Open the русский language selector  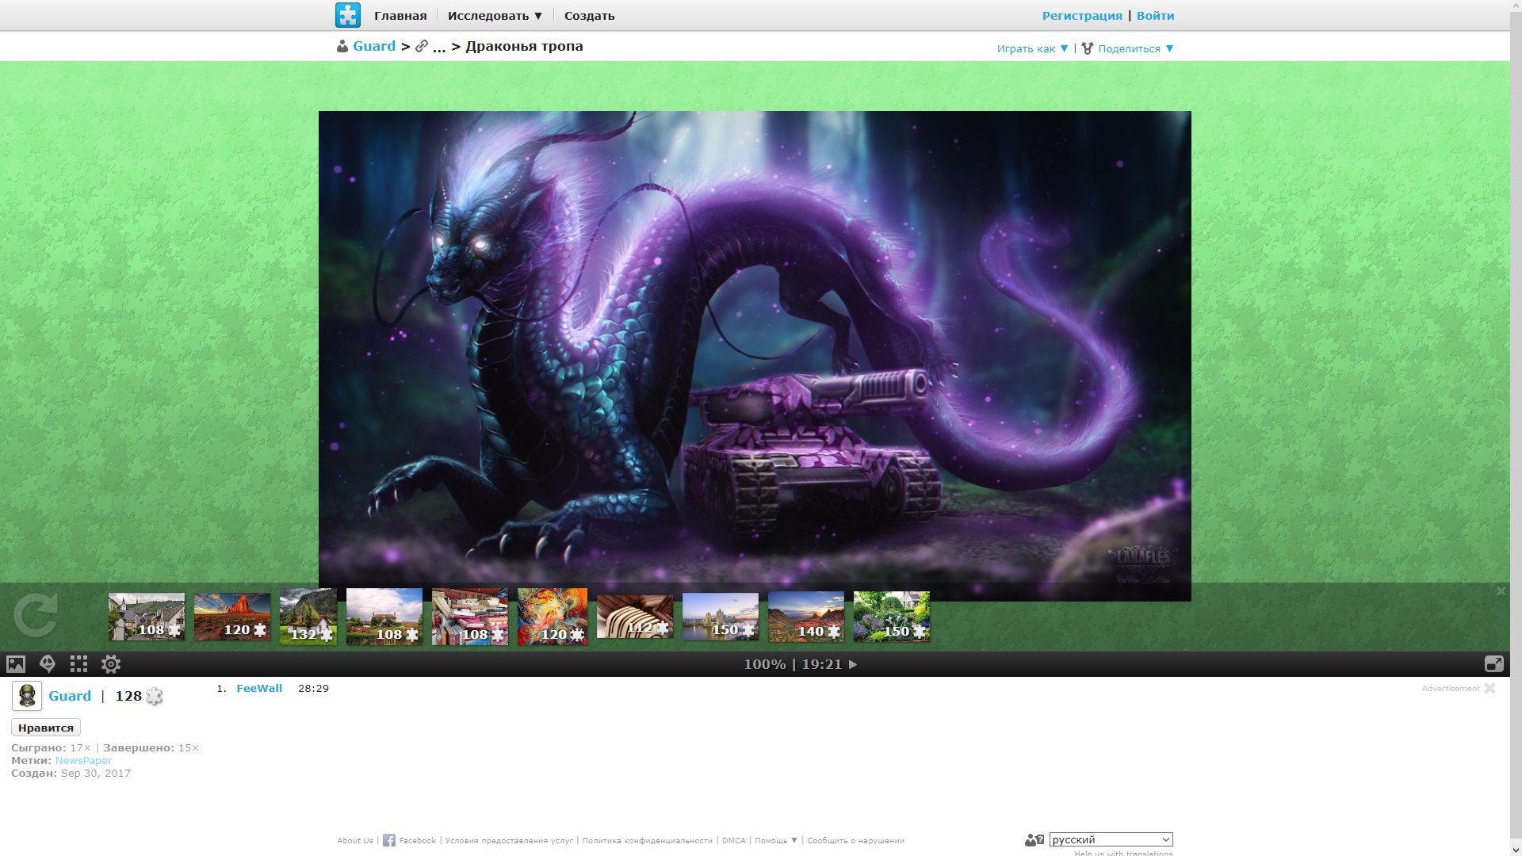click(1111, 839)
